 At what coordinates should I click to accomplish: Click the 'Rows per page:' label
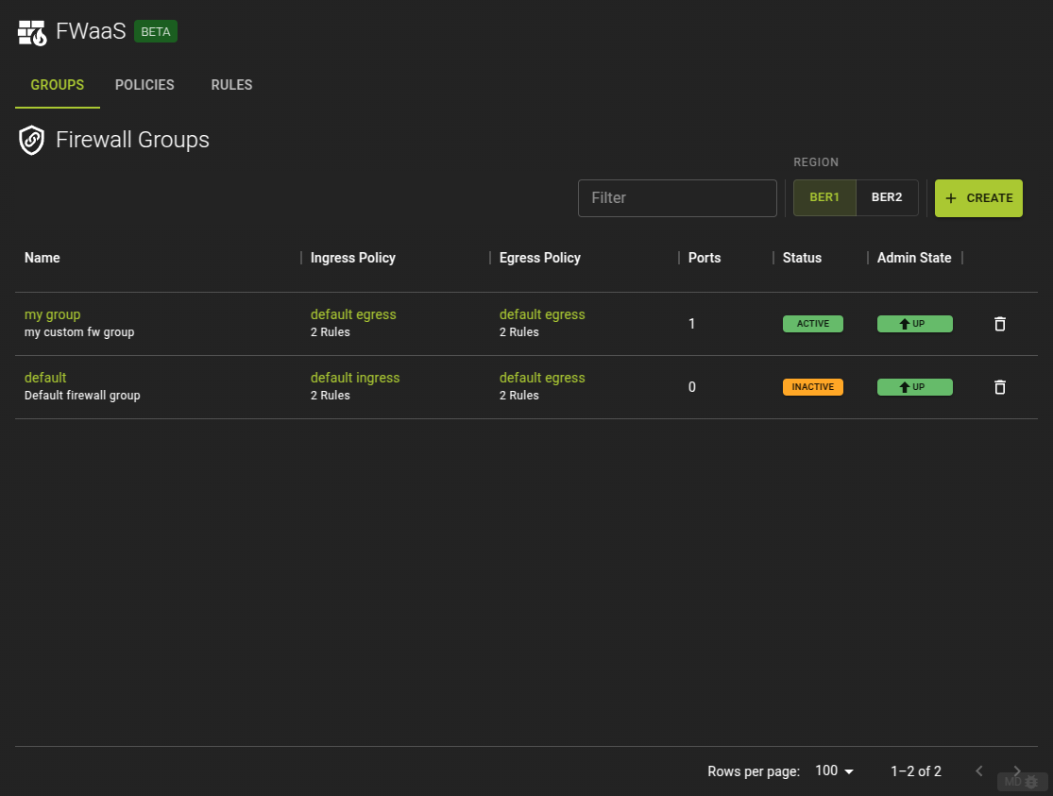click(754, 771)
